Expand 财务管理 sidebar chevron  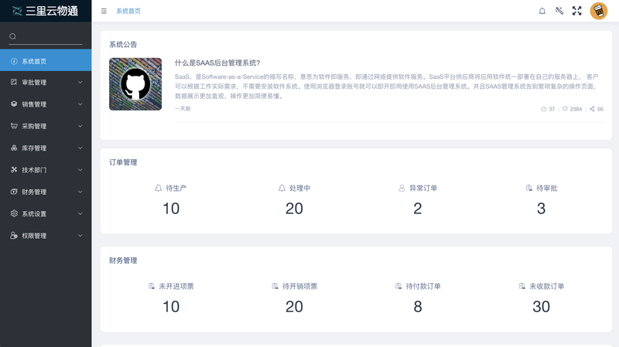click(x=80, y=192)
